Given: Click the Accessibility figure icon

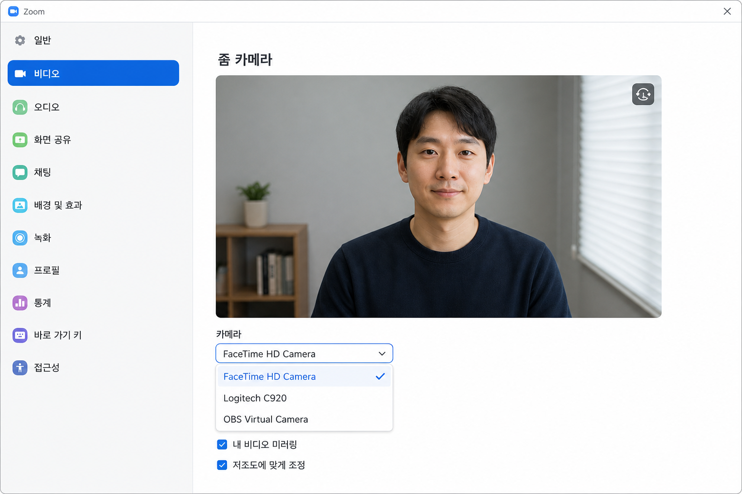Looking at the screenshot, I should pos(20,368).
